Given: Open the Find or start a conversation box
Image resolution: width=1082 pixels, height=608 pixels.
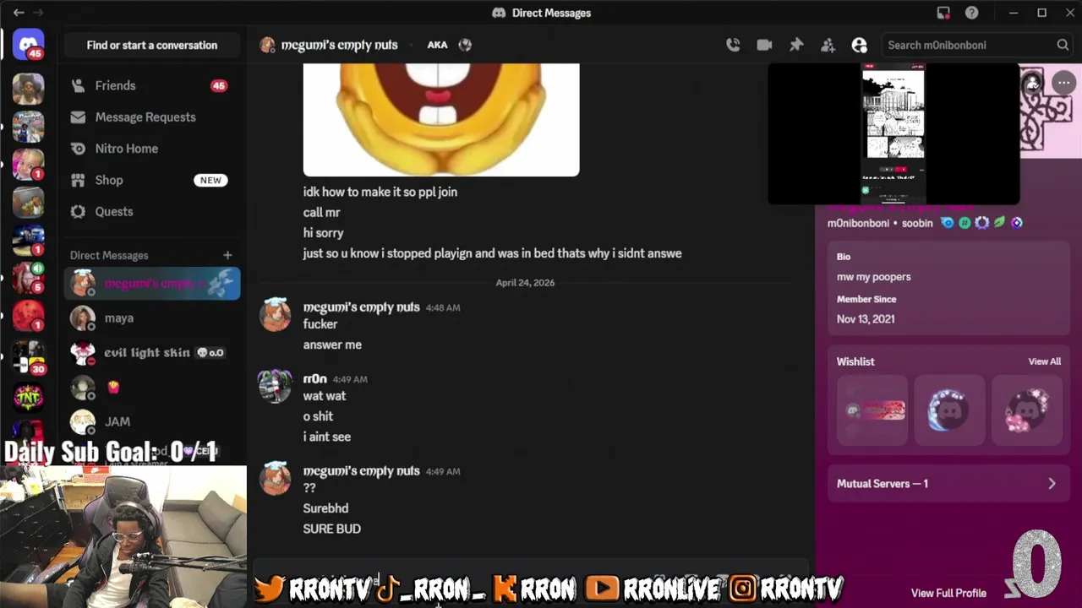Looking at the screenshot, I should tap(152, 45).
